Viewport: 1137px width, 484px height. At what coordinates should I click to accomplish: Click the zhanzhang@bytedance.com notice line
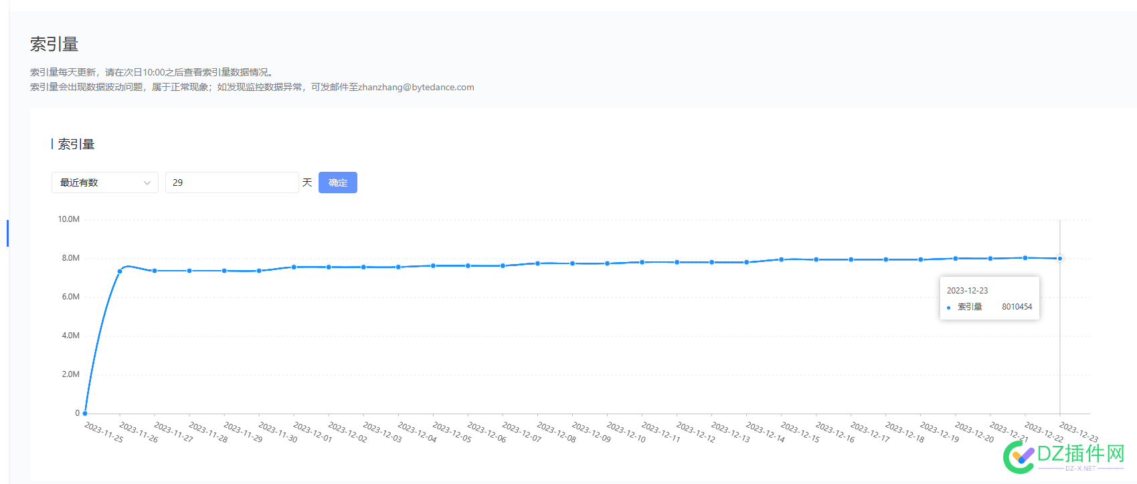(x=252, y=87)
